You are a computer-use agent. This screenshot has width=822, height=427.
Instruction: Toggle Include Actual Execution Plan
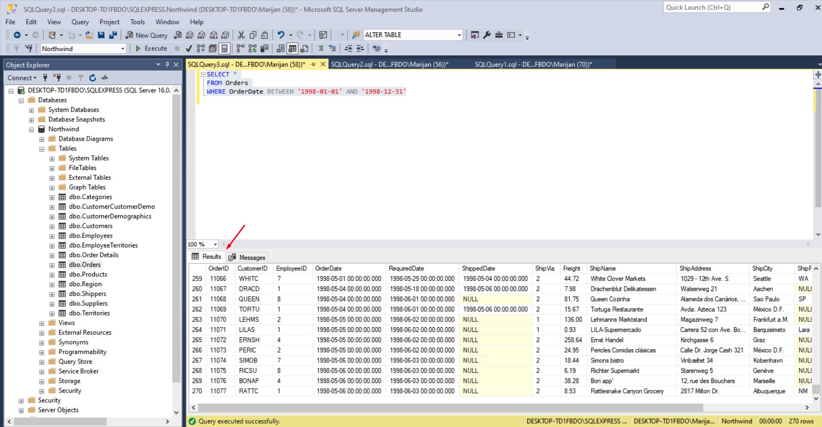click(x=240, y=49)
